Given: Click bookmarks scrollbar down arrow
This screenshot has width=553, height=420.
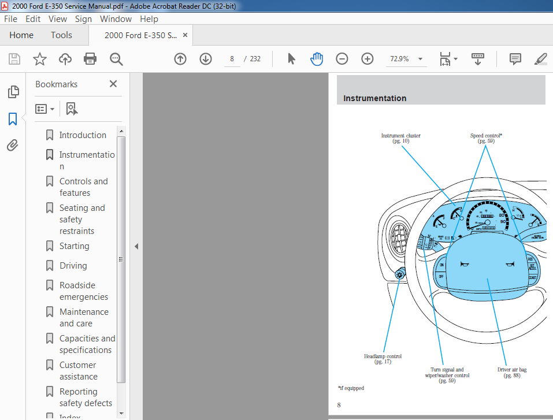Looking at the screenshot, I should tap(121, 413).
